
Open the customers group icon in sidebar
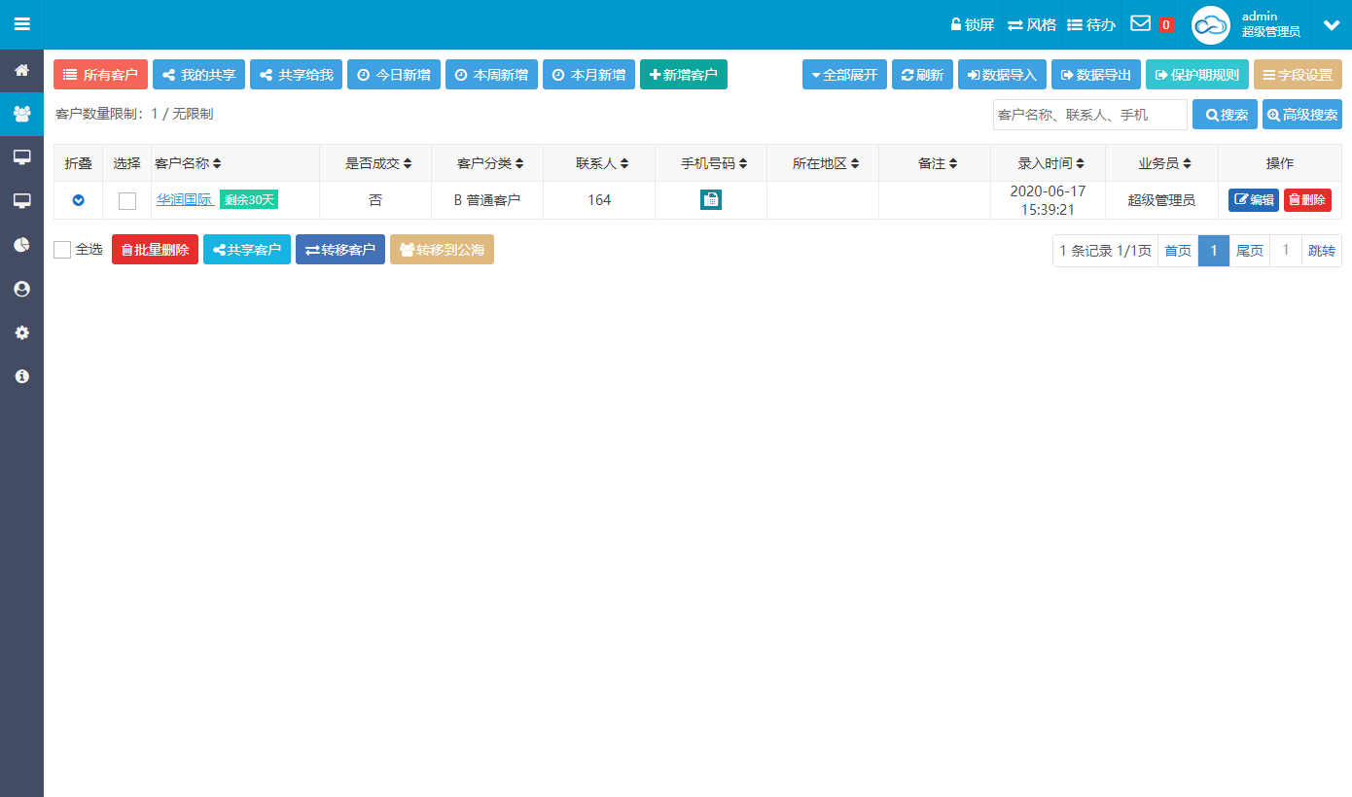(x=21, y=114)
